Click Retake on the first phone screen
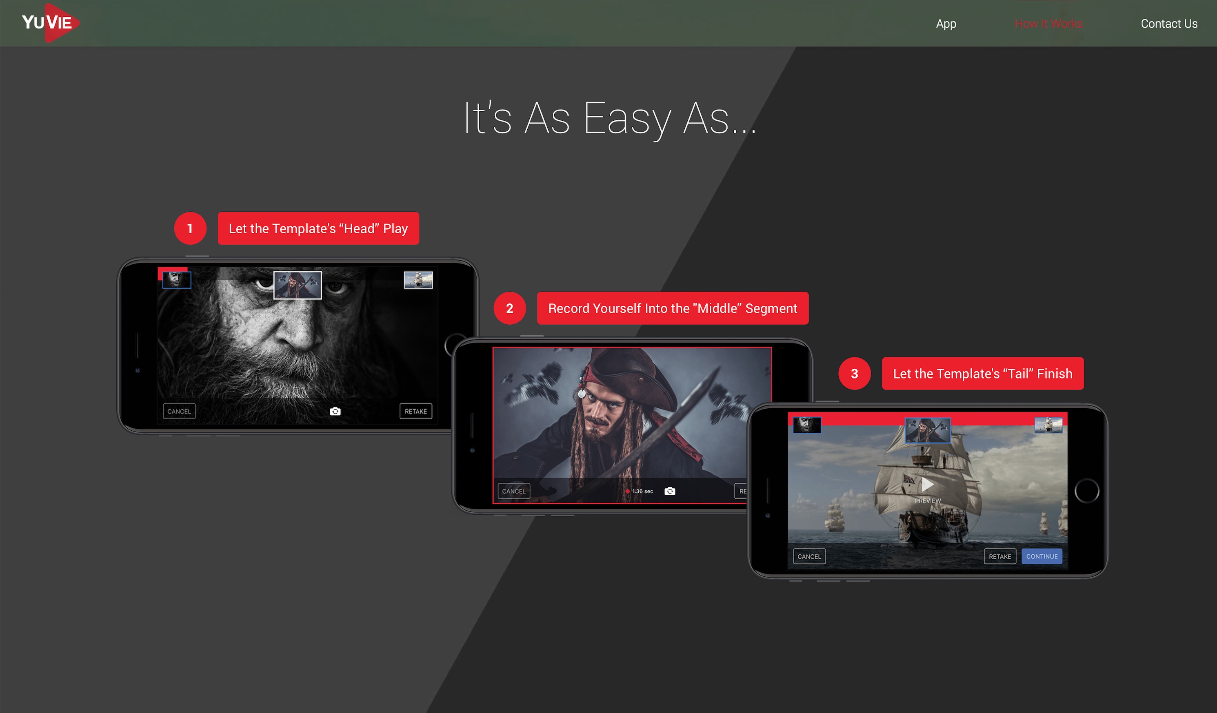Image resolution: width=1217 pixels, height=713 pixels. pos(416,411)
